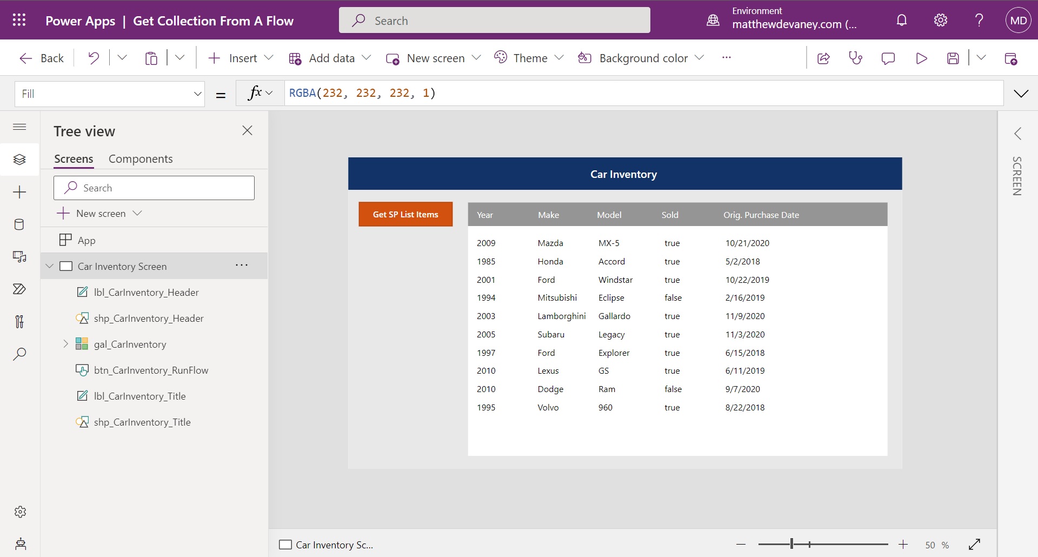Open Advanced tools in the left rail
Image resolution: width=1038 pixels, height=557 pixels.
tap(19, 322)
